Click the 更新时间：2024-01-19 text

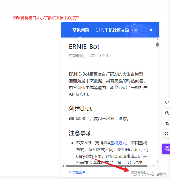coord(90,56)
